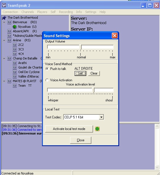Collapse the Arène channel tree
Image resolution: width=160 pixels, height=175 pixels.
(4, 40)
